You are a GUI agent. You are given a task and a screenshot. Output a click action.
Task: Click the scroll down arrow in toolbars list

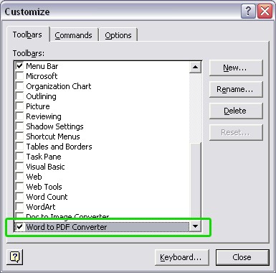195,226
